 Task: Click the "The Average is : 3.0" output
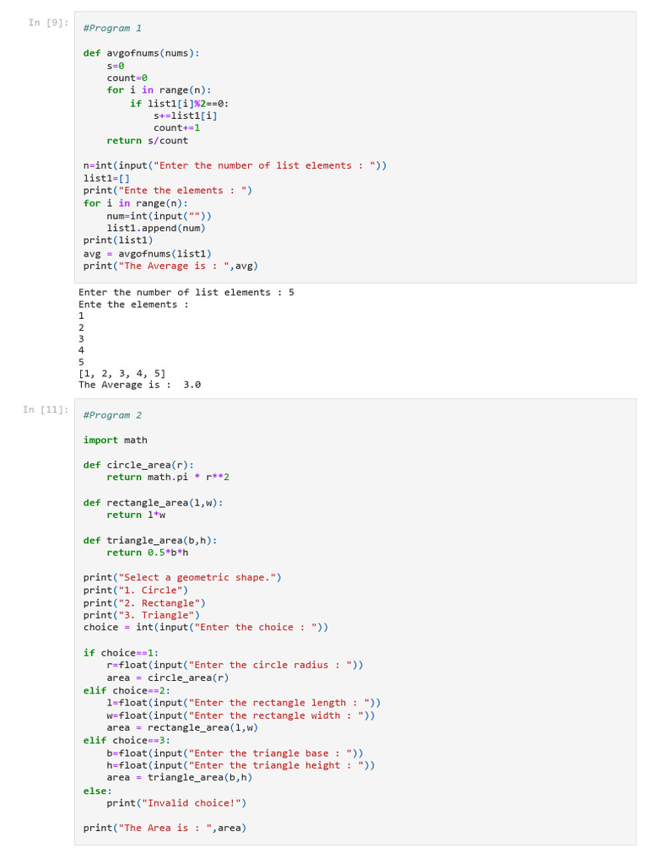pos(139,385)
